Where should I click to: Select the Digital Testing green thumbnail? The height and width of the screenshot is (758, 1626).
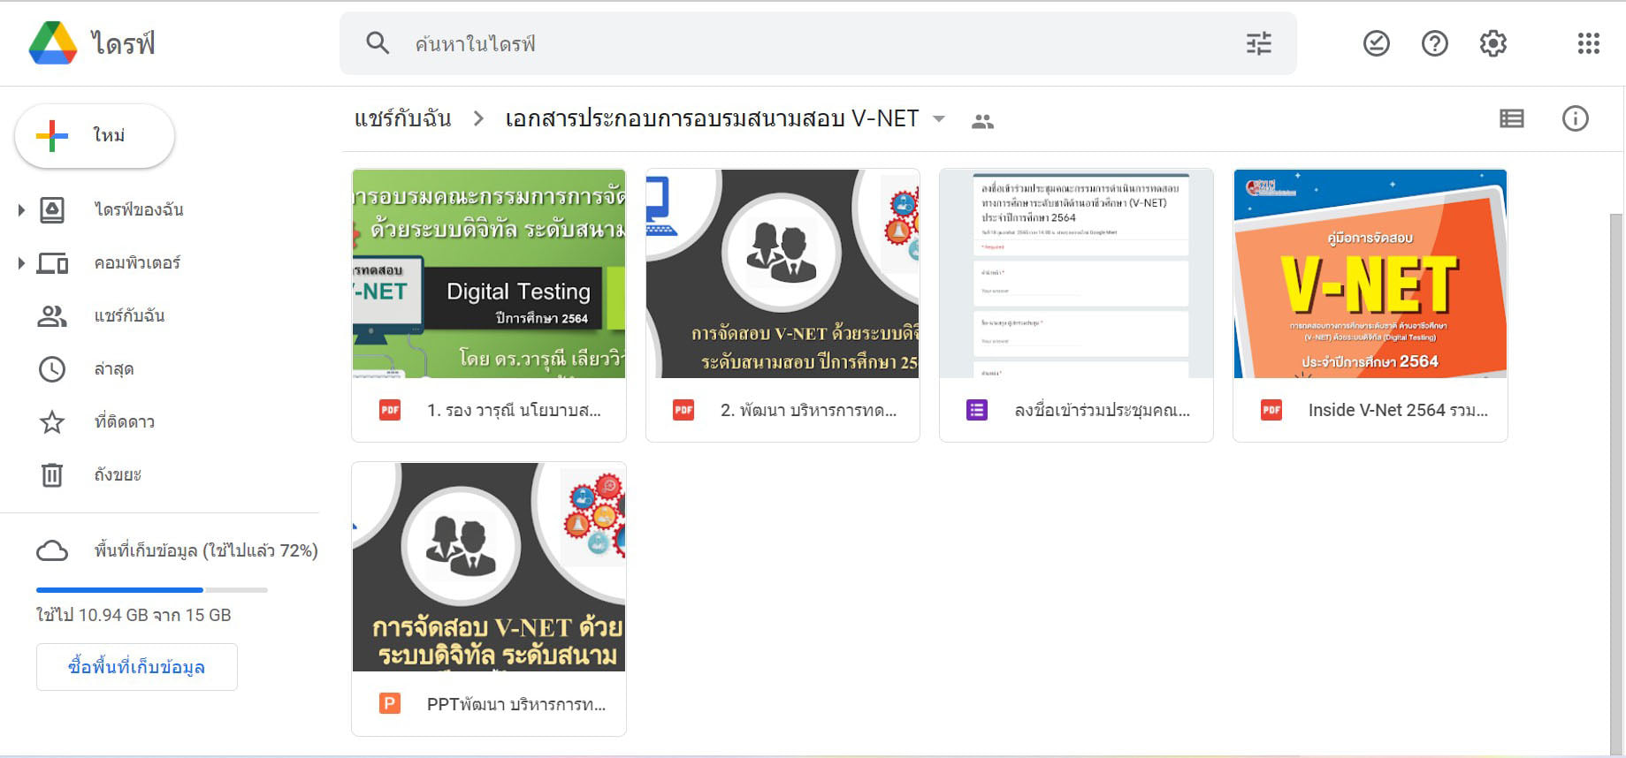[489, 274]
